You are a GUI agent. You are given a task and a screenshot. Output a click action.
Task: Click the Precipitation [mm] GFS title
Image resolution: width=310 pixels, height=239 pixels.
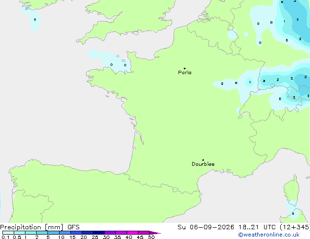pos(40,227)
